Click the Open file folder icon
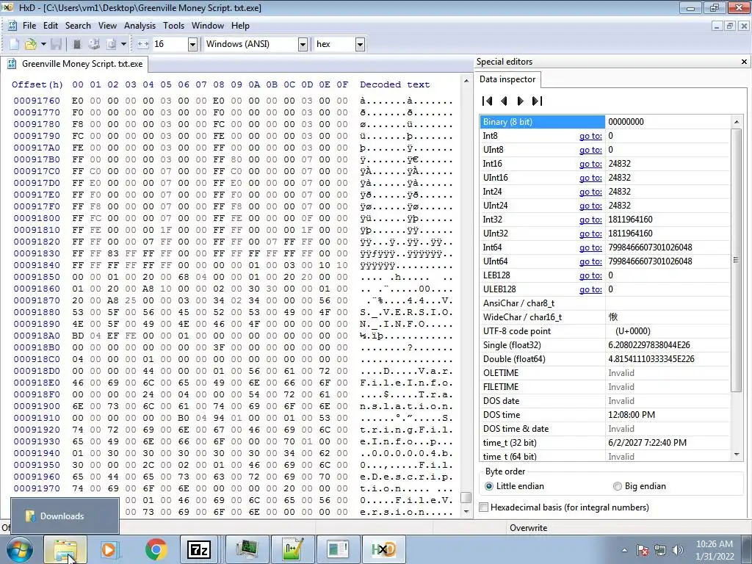This screenshot has width=752, height=564. click(x=31, y=44)
